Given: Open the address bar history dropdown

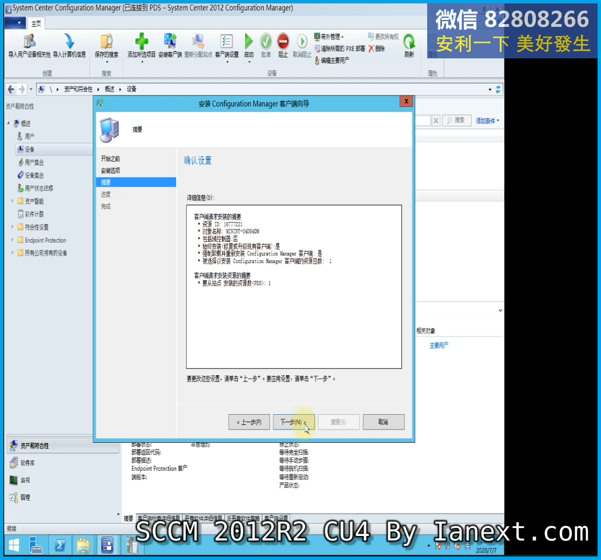Looking at the screenshot, I should click(490, 90).
